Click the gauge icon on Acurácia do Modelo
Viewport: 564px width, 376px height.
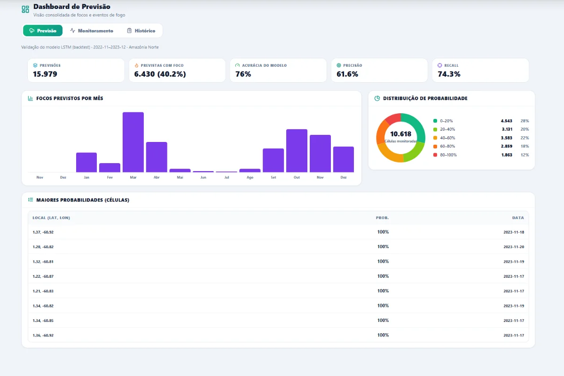pyautogui.click(x=238, y=65)
